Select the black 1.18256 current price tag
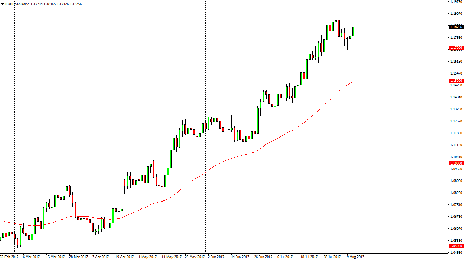This screenshot has width=464, height=262. pos(456,27)
